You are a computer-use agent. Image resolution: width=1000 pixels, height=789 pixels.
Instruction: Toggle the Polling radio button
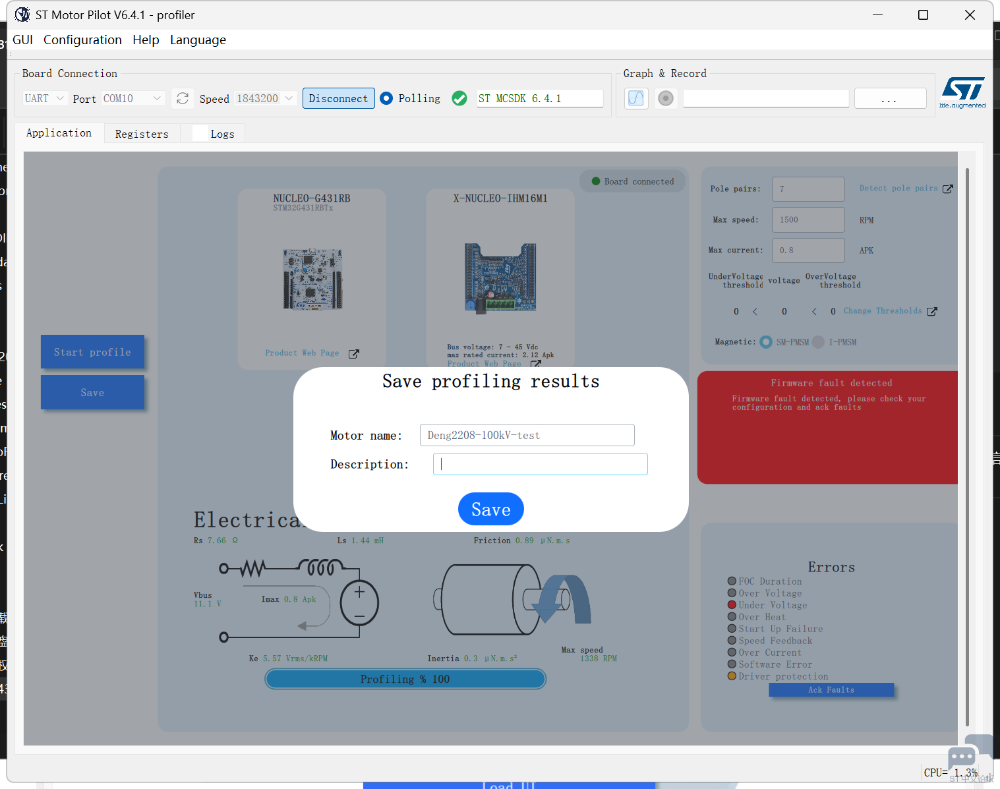tap(387, 98)
